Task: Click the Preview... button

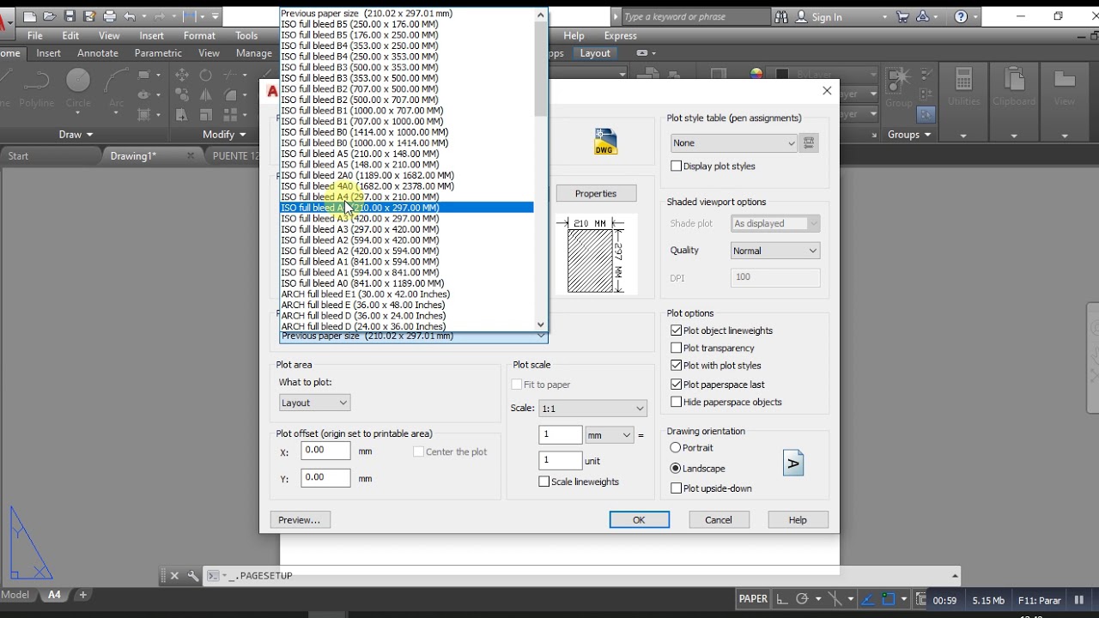Action: click(x=299, y=520)
